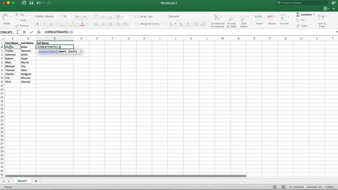This screenshot has width=338, height=190.
Task: Click the Copy icon
Action: click(x=17, y=20)
